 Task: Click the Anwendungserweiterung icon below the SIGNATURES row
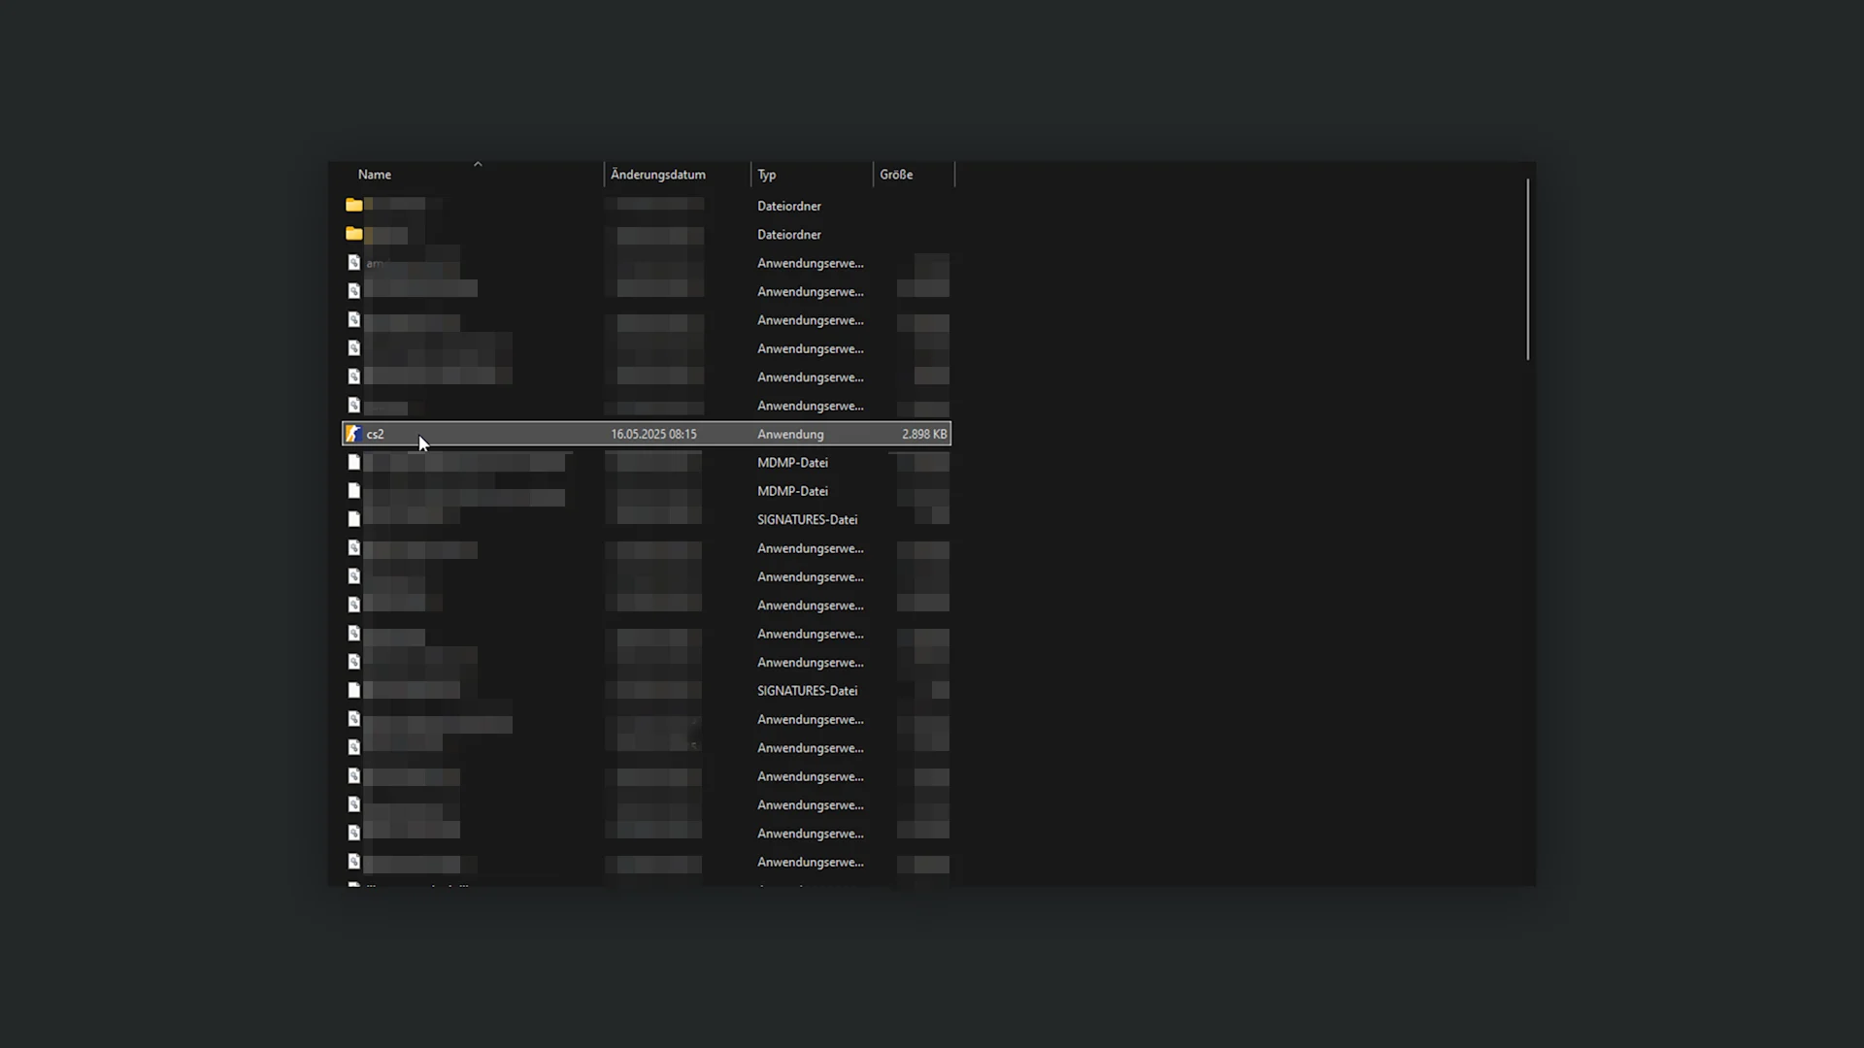tap(354, 547)
